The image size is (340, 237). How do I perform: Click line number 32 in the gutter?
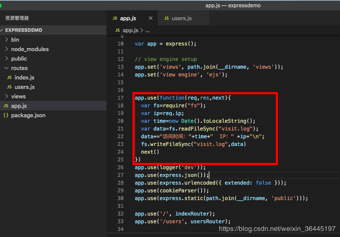pos(121,214)
